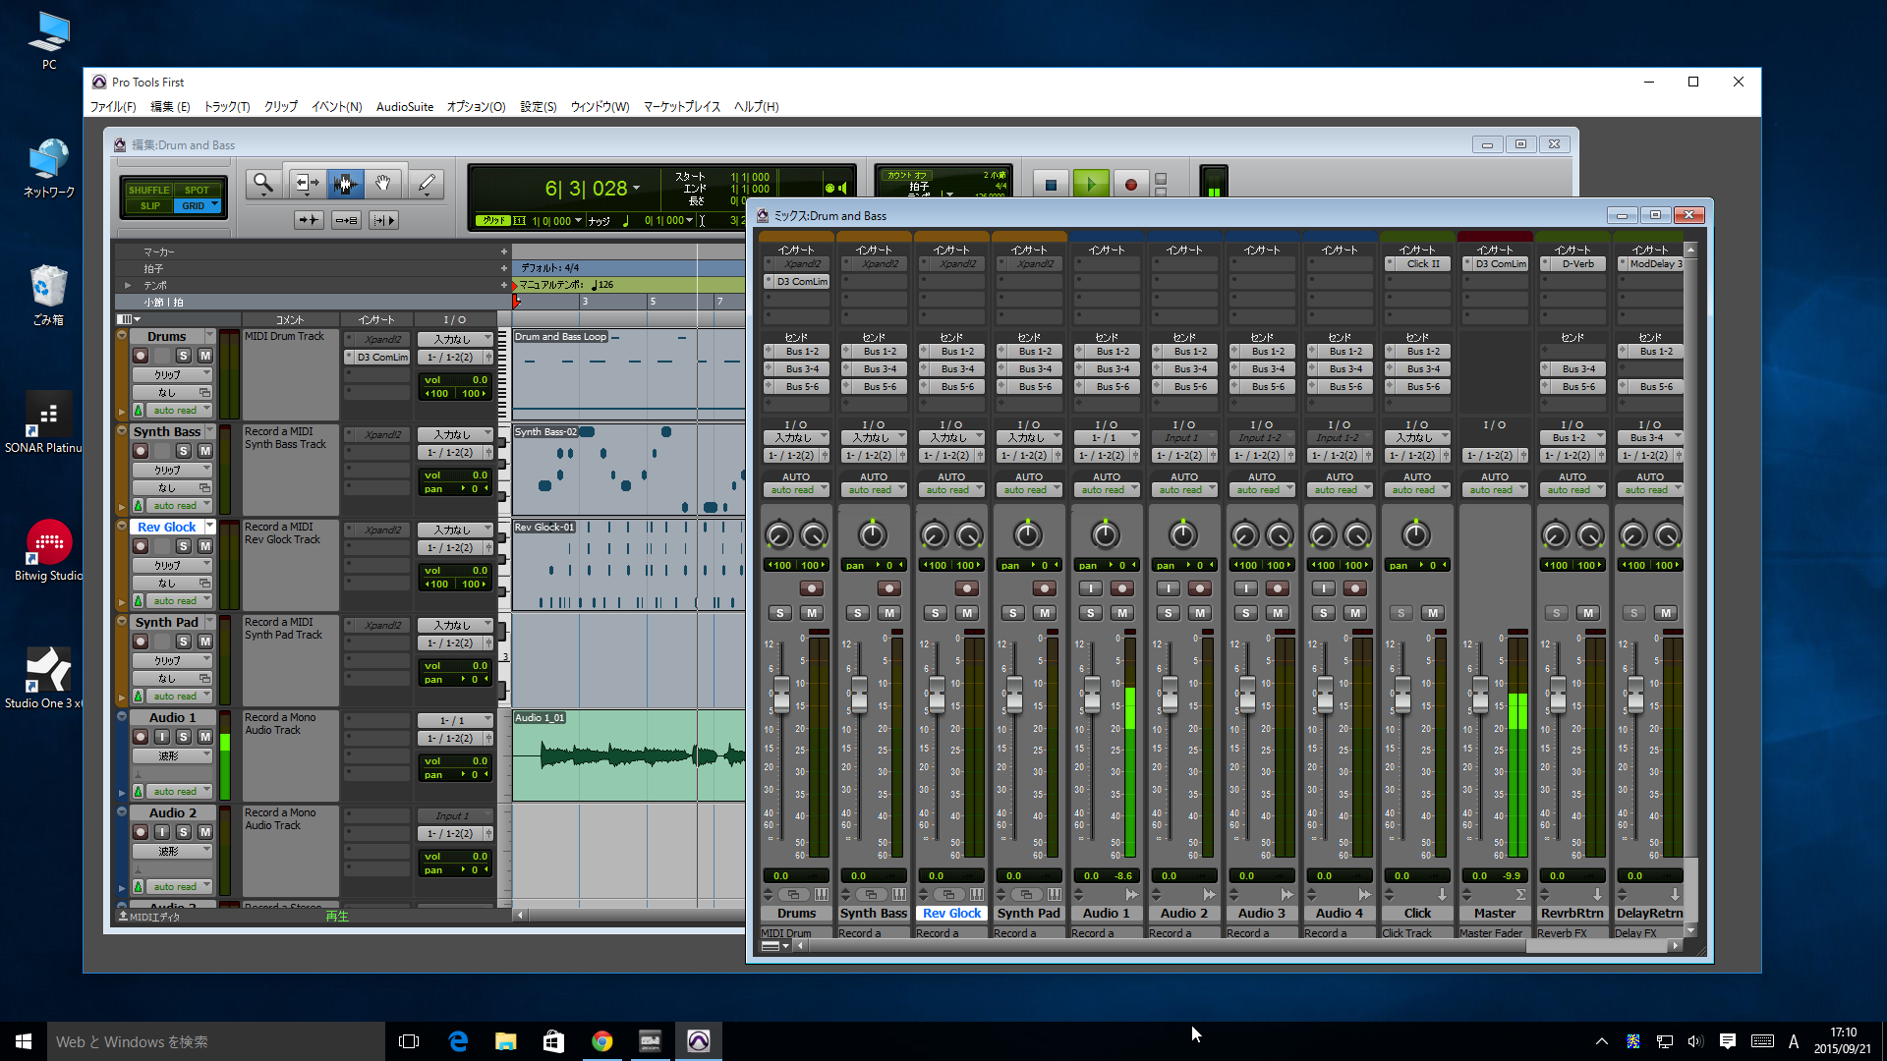Open File Explorer from taskbar

coord(506,1041)
